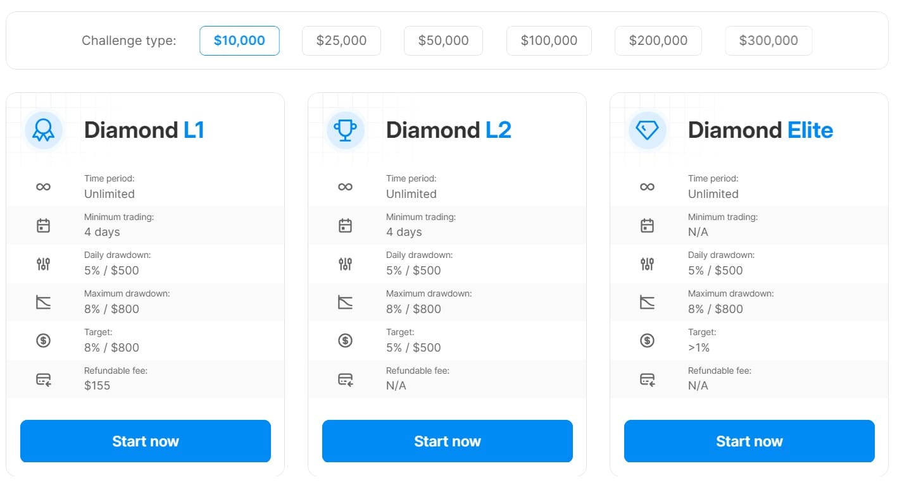This screenshot has width=897, height=485.
Task: Click the infinity icon in Diamond L1
Action: click(43, 187)
